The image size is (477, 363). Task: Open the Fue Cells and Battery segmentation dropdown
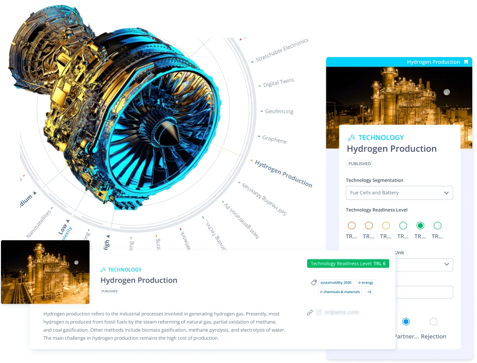pyautogui.click(x=399, y=193)
